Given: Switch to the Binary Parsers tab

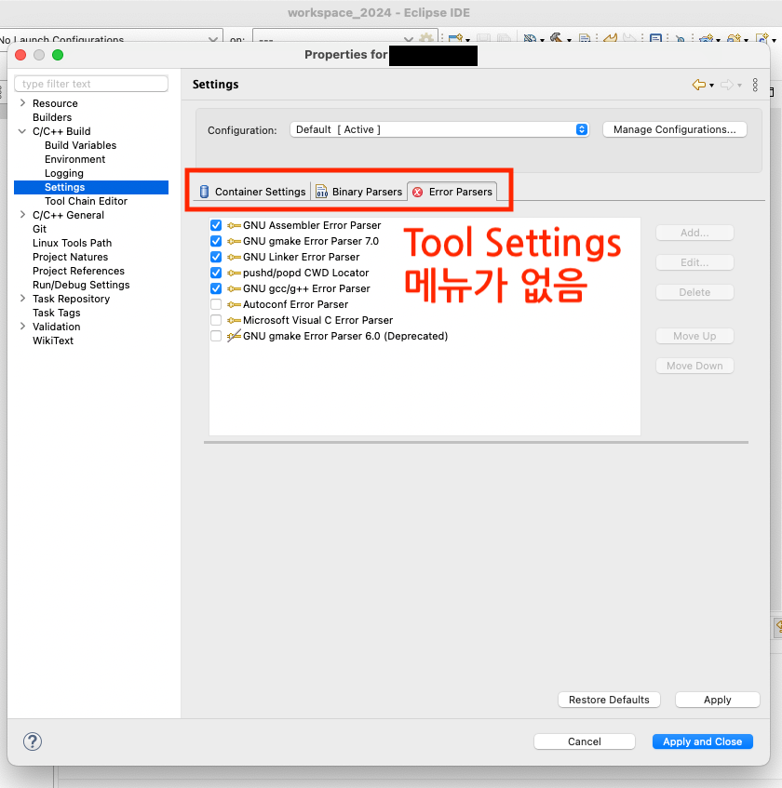Looking at the screenshot, I should (x=359, y=192).
